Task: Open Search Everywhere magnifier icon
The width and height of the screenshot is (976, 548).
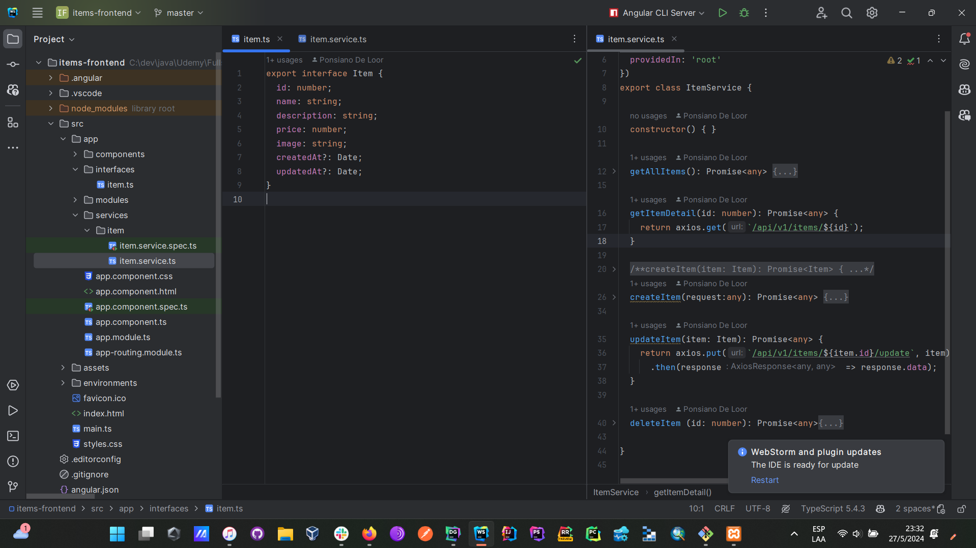Action: pyautogui.click(x=846, y=13)
